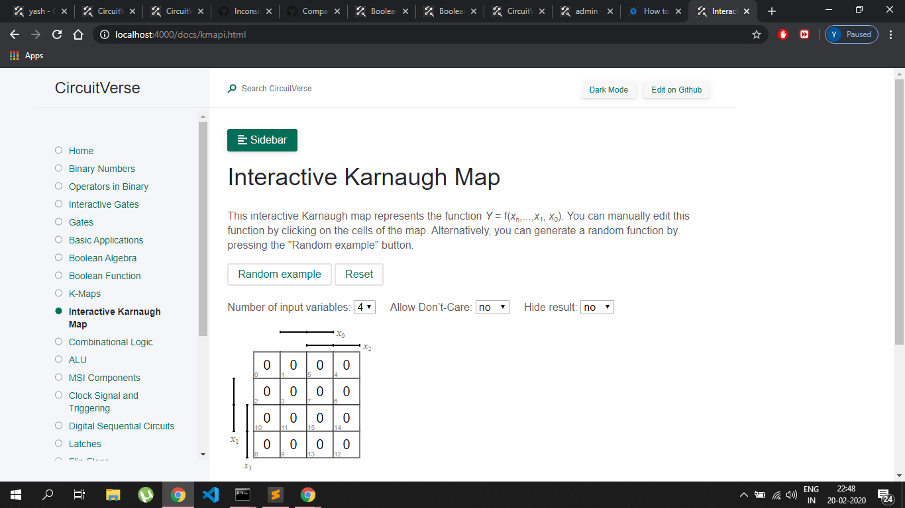Reload the page with refresh icon

57,34
